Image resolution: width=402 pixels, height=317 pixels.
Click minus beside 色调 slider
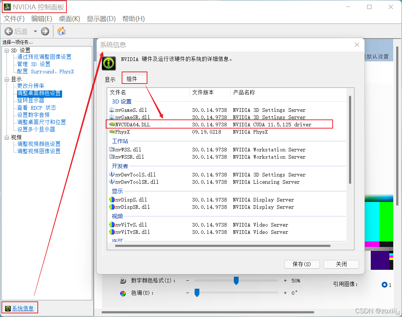click(188, 293)
